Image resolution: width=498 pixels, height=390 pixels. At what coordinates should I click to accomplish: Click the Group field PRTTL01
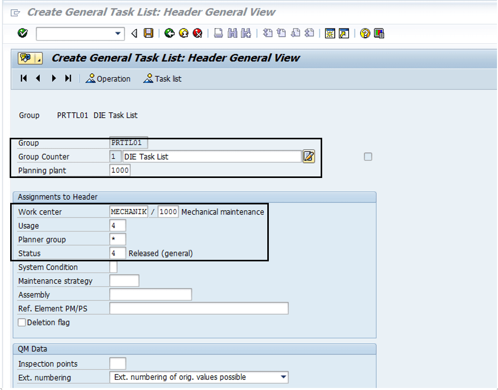pos(128,143)
